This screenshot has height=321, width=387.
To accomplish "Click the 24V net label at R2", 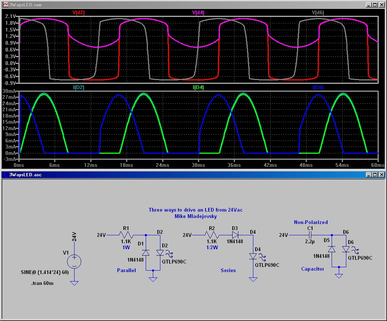I will coord(187,235).
